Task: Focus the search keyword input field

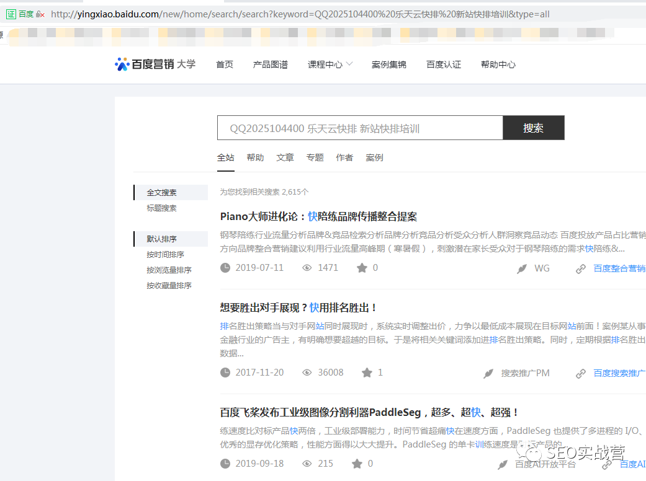Action: click(360, 128)
